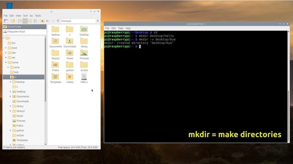
Task: Open the file manager Edit menu
Action: coord(11,15)
